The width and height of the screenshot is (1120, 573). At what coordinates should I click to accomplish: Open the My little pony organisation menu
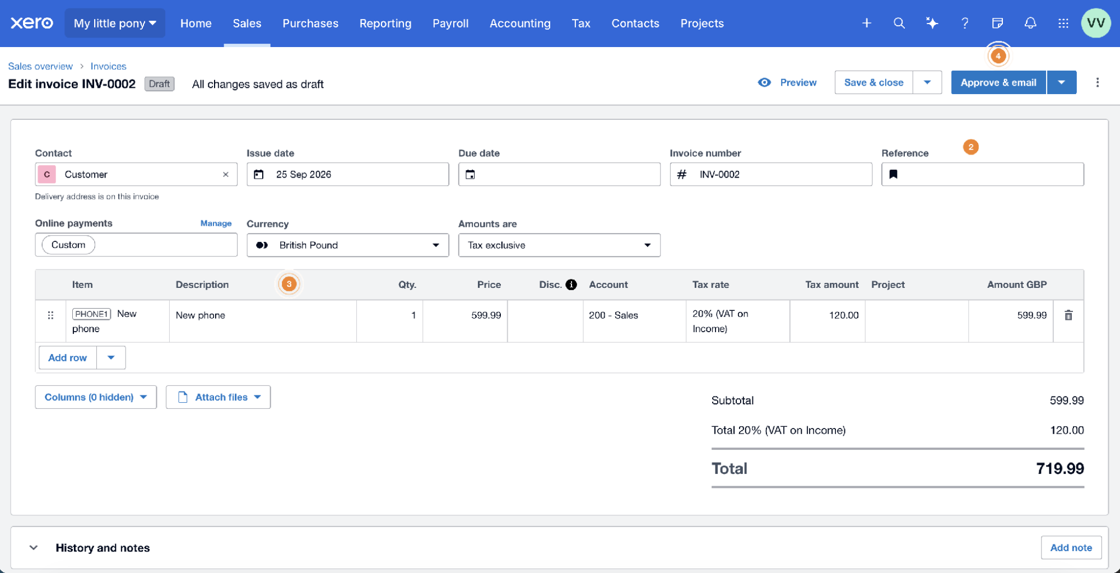(115, 23)
